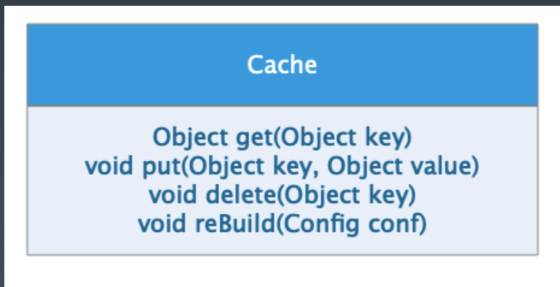Click the 'put' method name
This screenshot has height=287, width=560.
coord(161,167)
